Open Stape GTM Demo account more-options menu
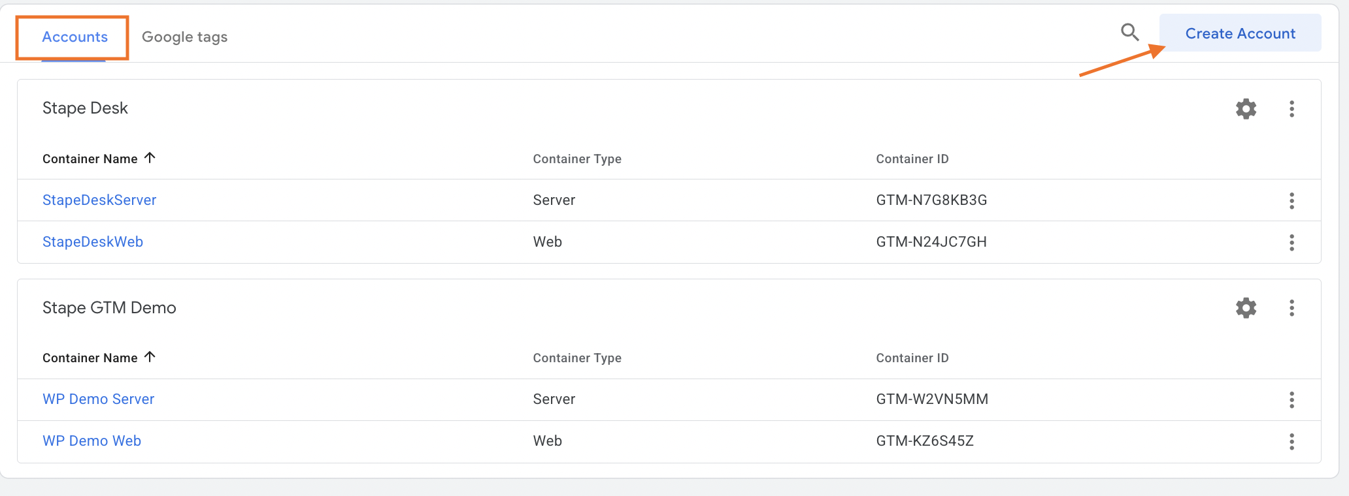1349x496 pixels. click(1291, 307)
